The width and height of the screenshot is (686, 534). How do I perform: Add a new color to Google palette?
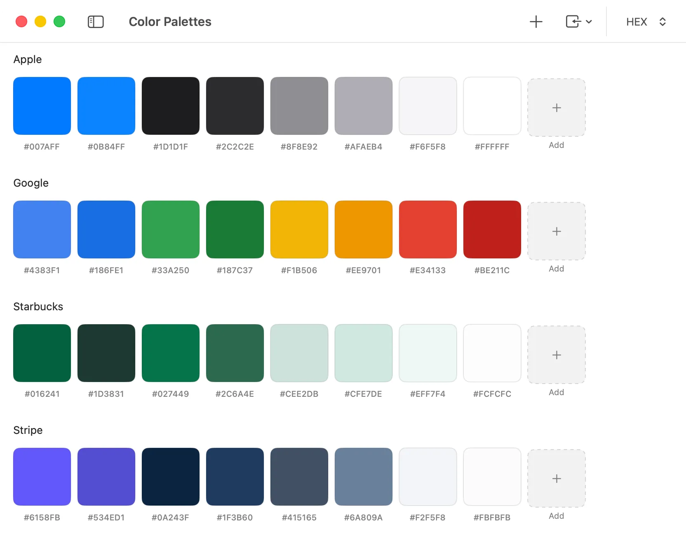(556, 231)
